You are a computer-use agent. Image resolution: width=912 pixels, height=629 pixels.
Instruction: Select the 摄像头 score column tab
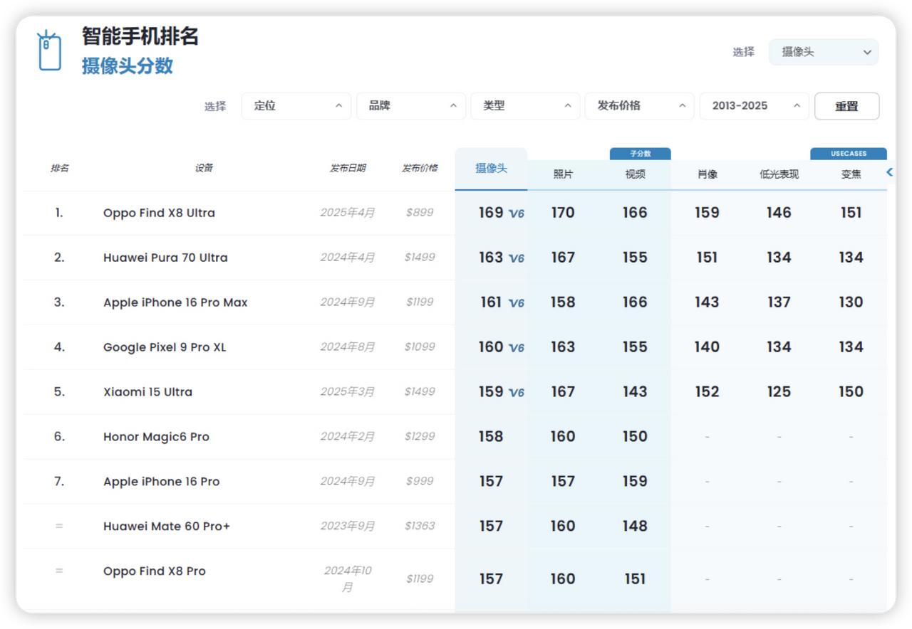(x=492, y=169)
